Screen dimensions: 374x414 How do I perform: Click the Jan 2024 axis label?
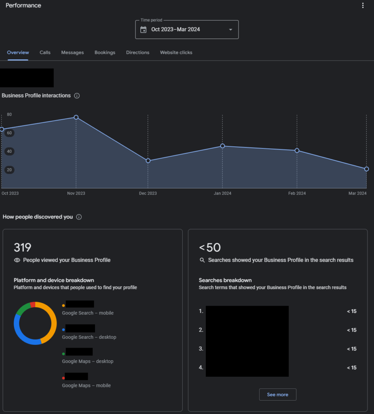(222, 193)
